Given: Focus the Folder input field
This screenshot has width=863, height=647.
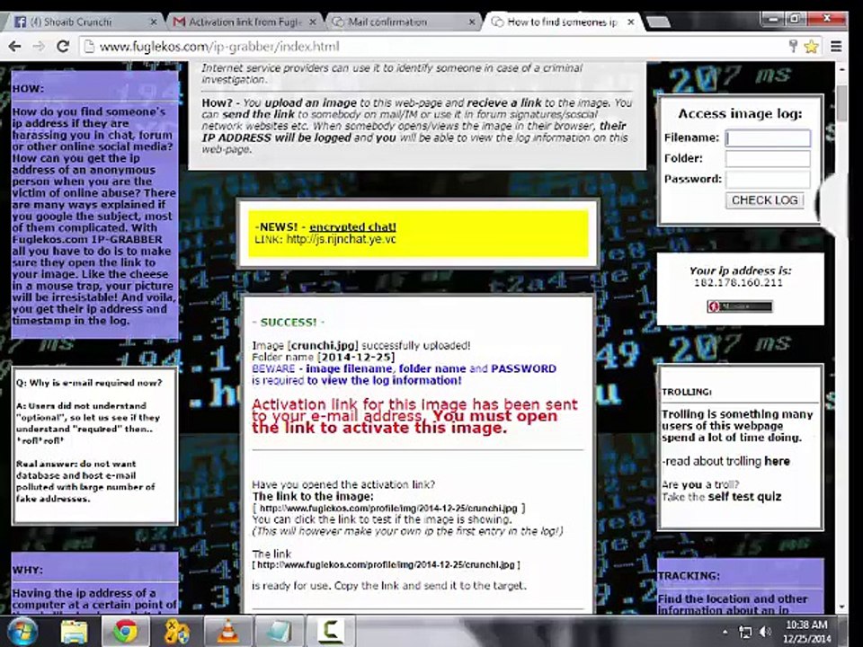Looking at the screenshot, I should (768, 158).
